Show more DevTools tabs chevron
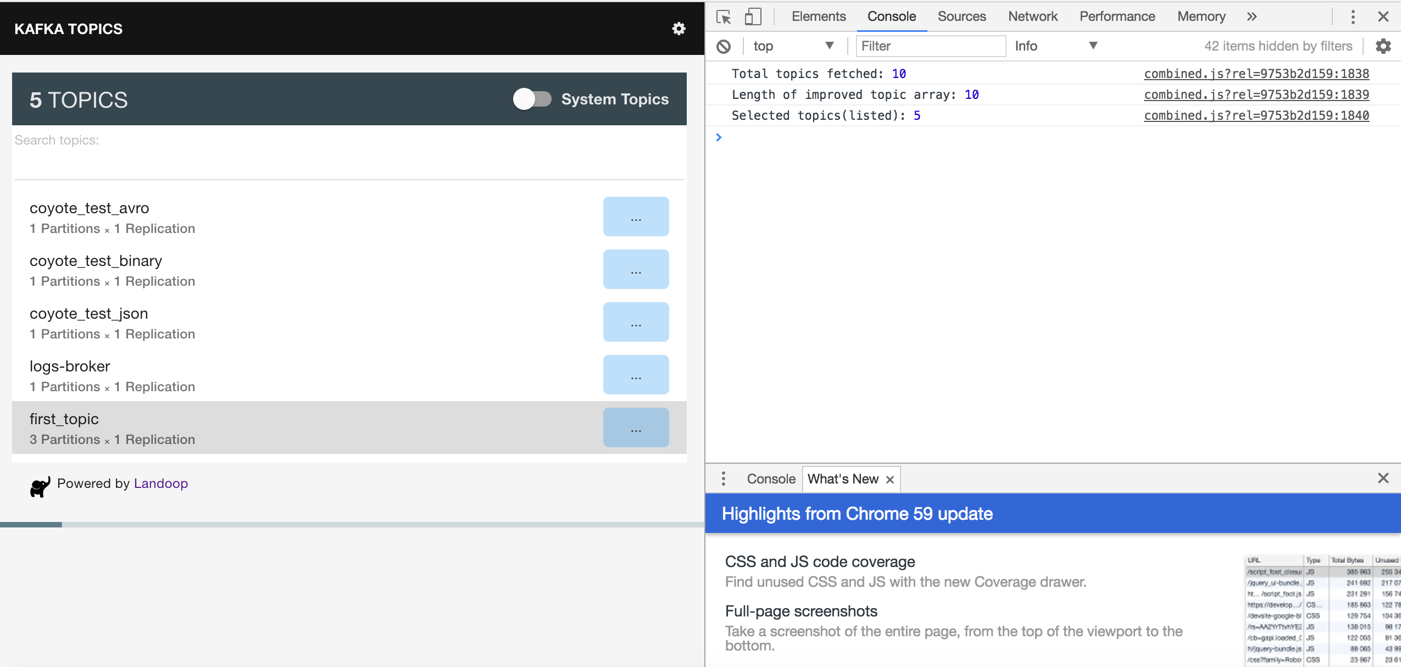This screenshot has height=667, width=1401. pos(1252,17)
